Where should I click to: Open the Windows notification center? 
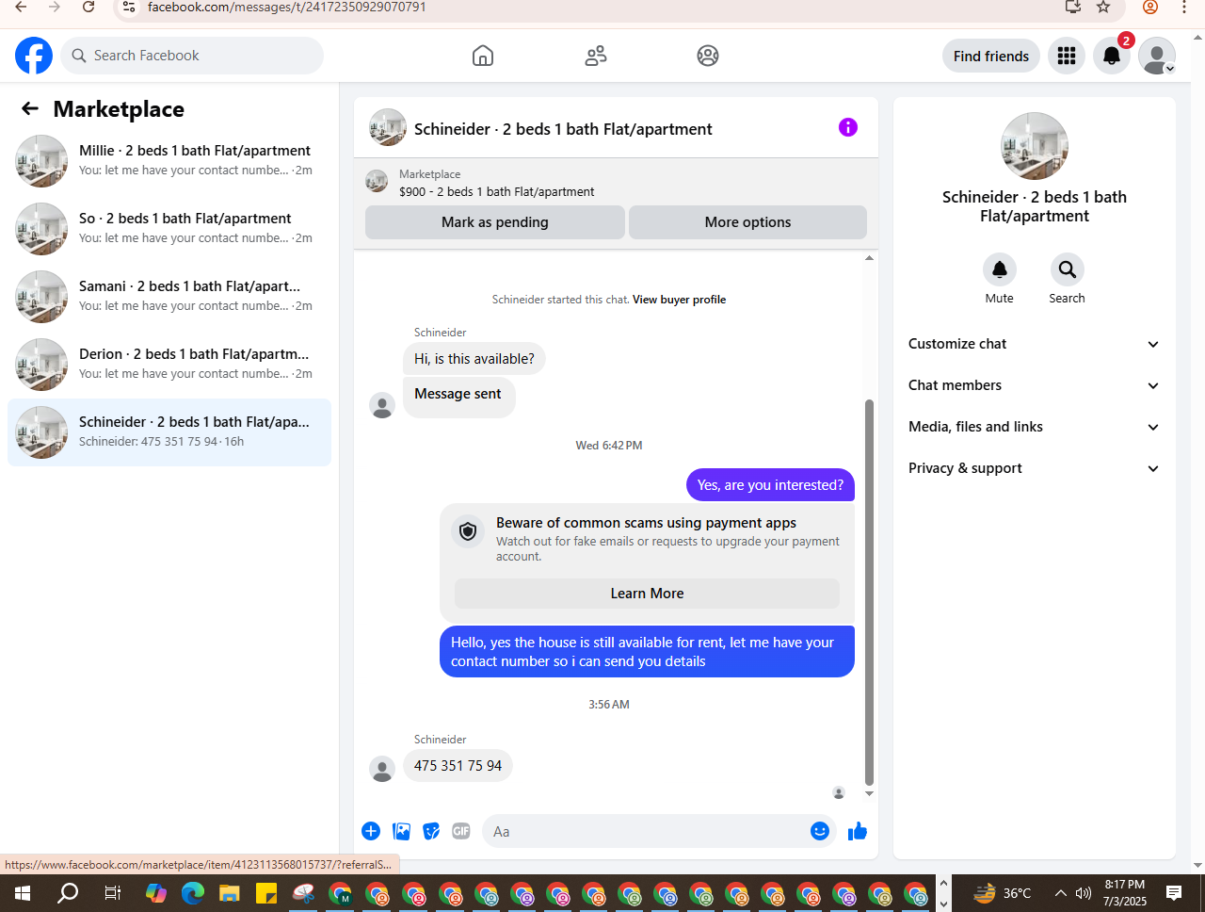click(x=1174, y=893)
